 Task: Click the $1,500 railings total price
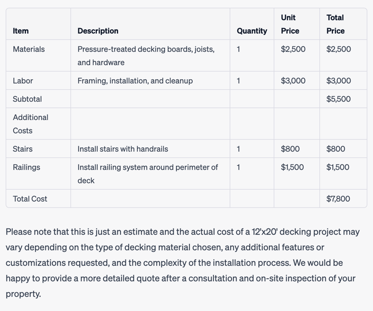[338, 167]
